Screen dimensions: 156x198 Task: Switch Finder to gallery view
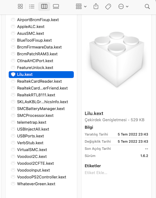click(x=56, y=7)
